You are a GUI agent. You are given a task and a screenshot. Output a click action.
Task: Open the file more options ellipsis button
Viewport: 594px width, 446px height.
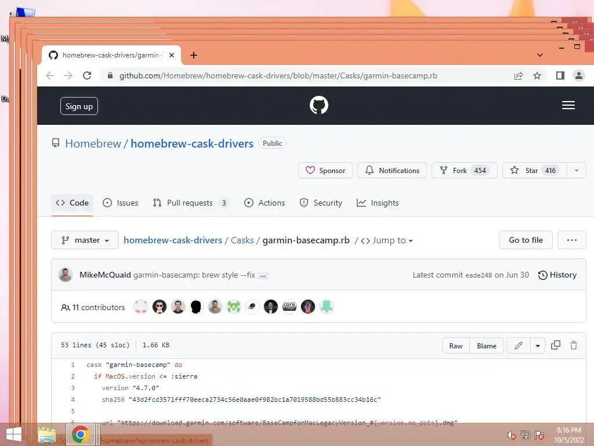[571, 240]
